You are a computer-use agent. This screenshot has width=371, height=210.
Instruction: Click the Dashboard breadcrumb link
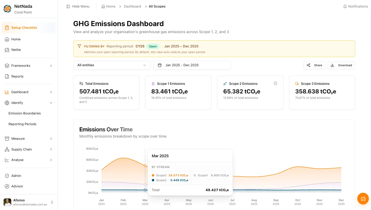tap(132, 6)
